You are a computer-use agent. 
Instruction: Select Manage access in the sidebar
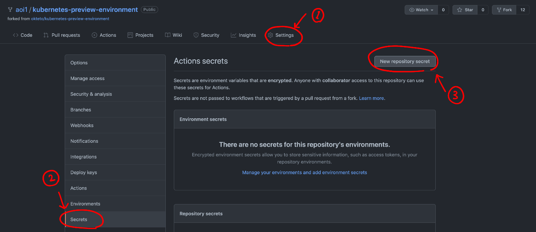(115, 78)
